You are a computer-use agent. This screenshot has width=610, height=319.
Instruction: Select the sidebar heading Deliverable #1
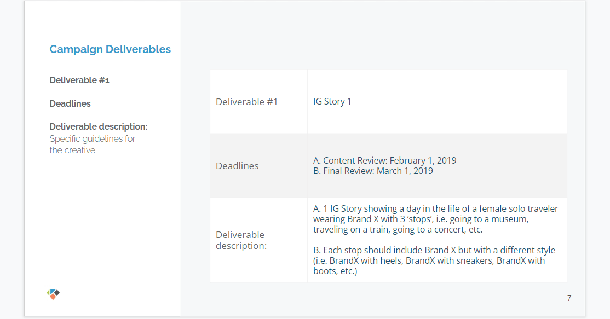[79, 80]
